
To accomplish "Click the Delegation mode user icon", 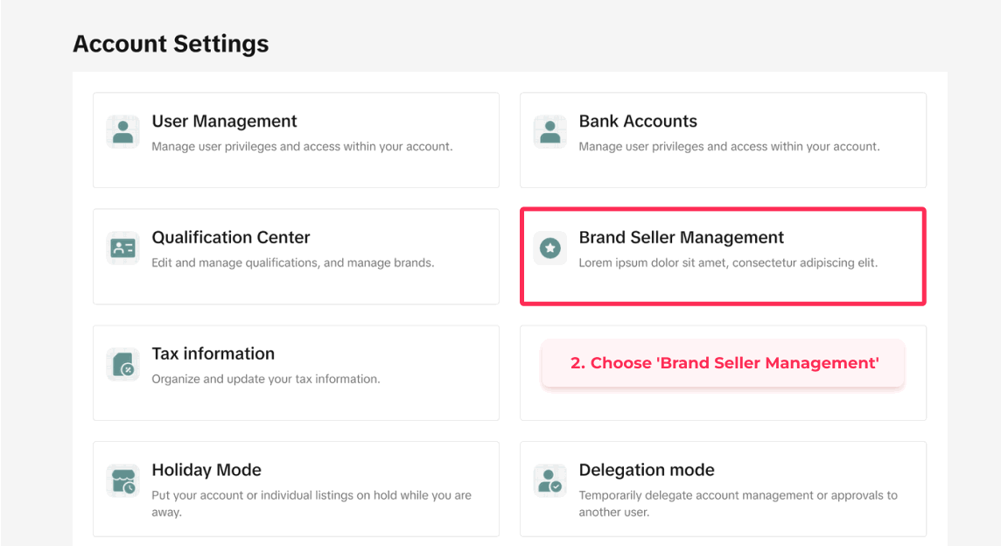I will point(550,480).
